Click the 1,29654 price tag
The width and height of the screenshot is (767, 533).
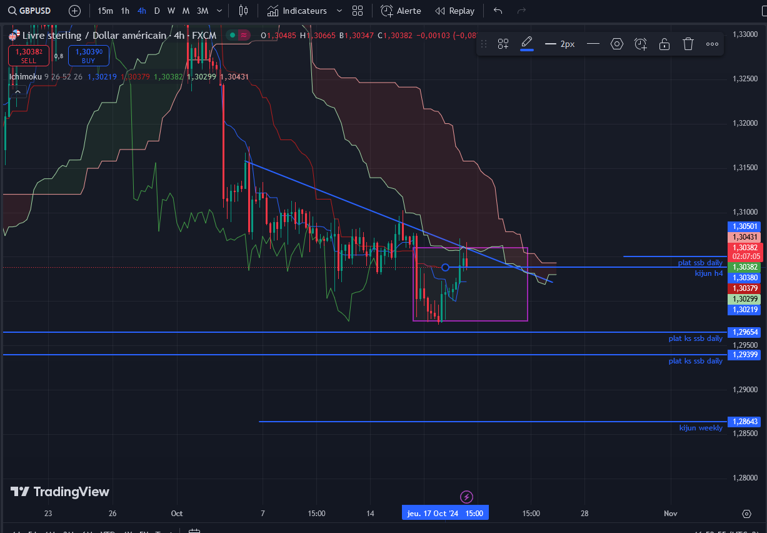pyautogui.click(x=744, y=332)
